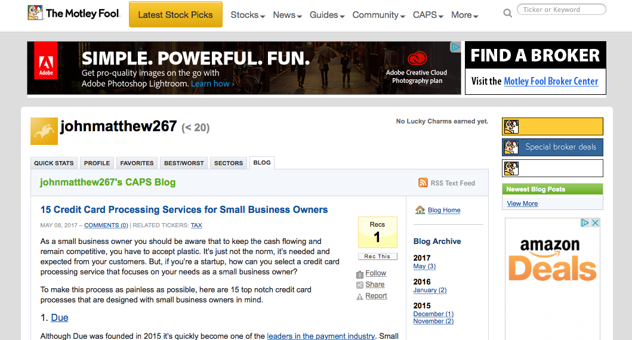
Task: Click the Blog Home link
Action: point(444,210)
